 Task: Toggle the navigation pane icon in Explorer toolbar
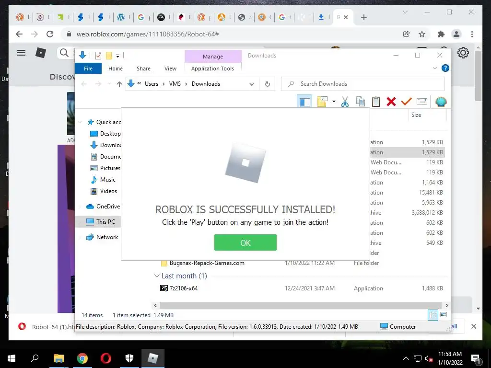pos(304,102)
